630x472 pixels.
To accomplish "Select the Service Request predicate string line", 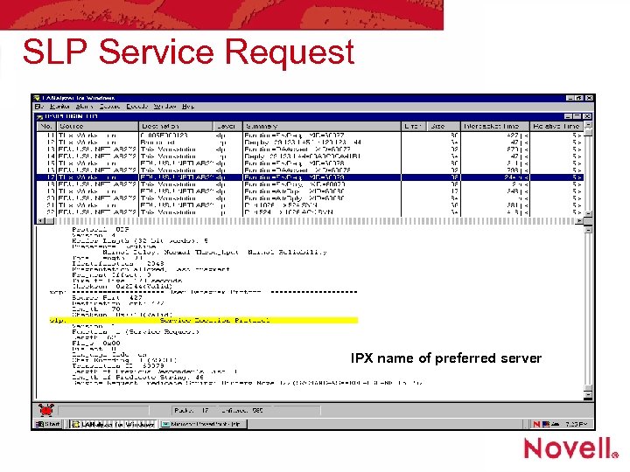I will pos(248,383).
